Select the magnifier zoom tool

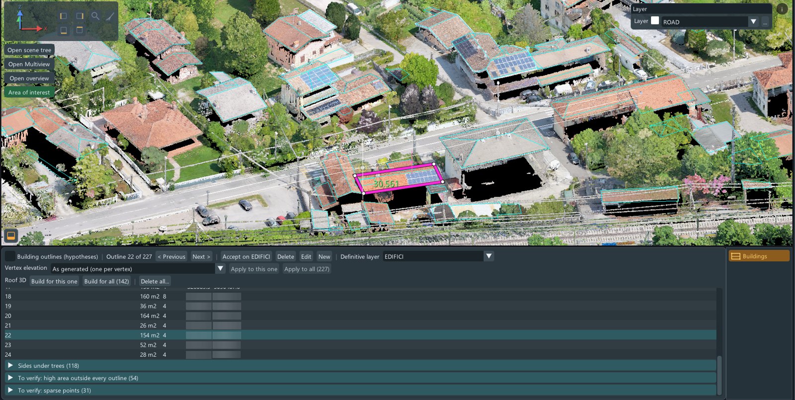95,16
